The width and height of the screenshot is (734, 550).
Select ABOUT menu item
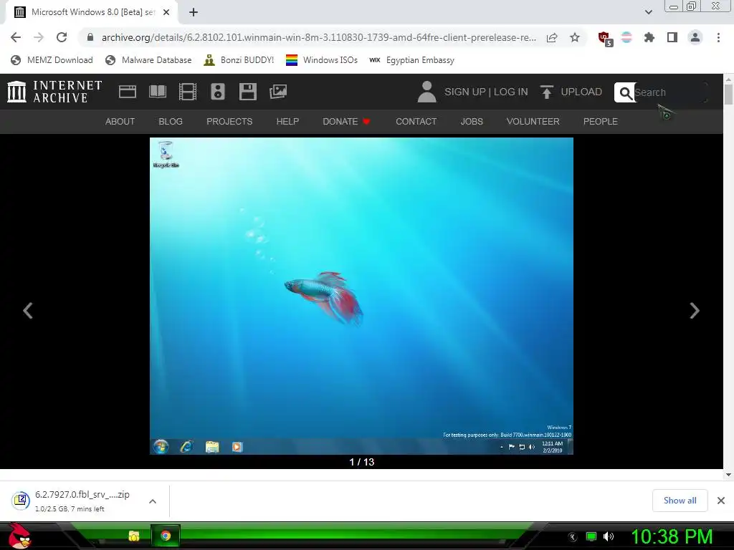(x=120, y=122)
